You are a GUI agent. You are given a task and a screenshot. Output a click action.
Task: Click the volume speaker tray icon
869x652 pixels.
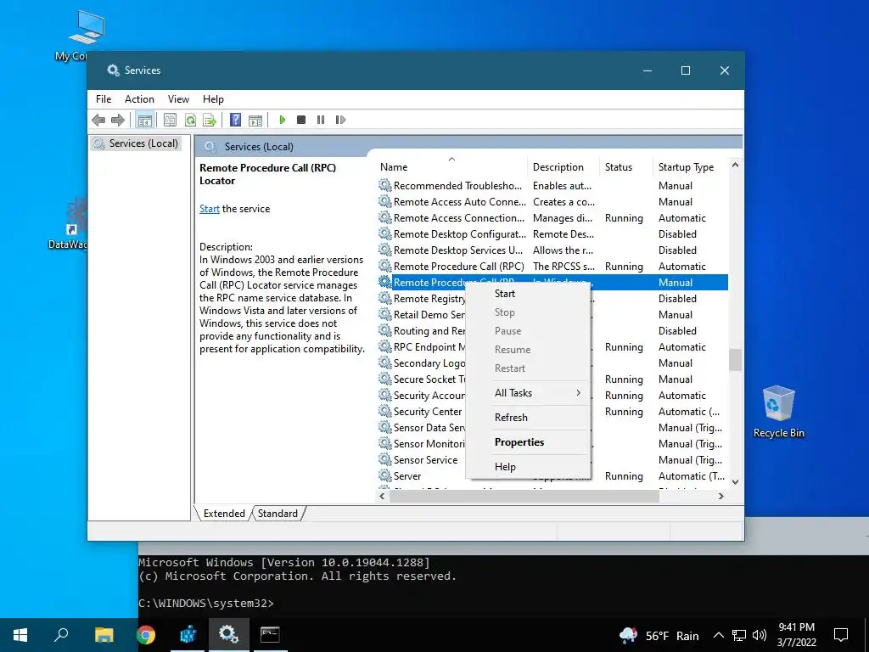760,635
